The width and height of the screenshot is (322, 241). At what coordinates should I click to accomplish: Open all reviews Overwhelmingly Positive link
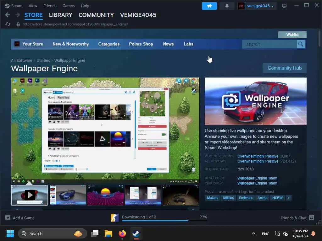coord(258,161)
